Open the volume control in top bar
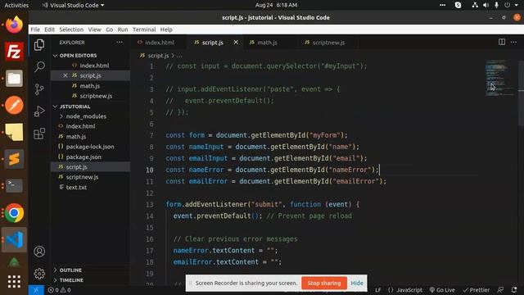524x295 pixels. tap(486, 5)
